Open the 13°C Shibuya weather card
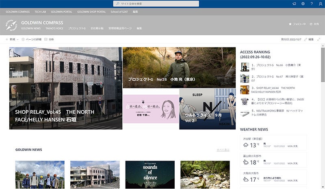The width and height of the screenshot is (325, 189). tap(273, 143)
